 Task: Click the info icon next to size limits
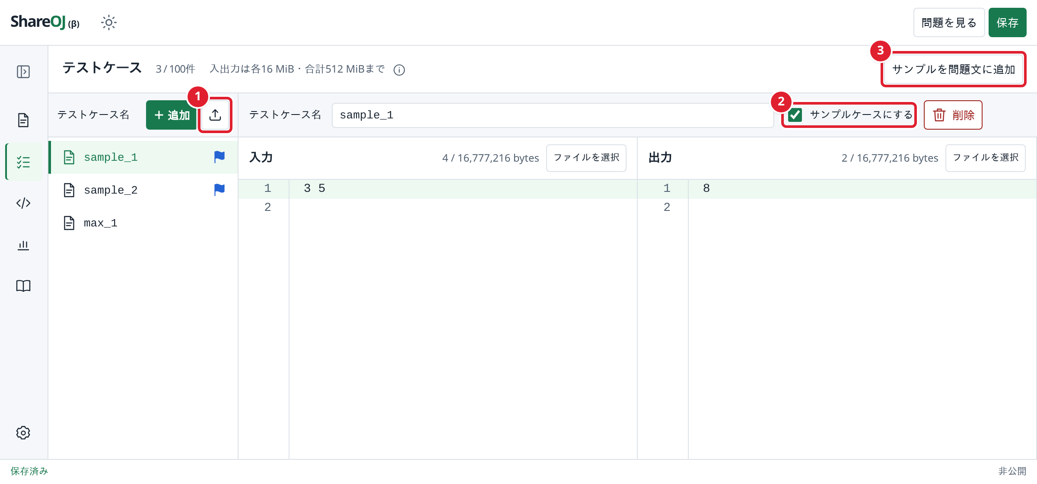(399, 70)
